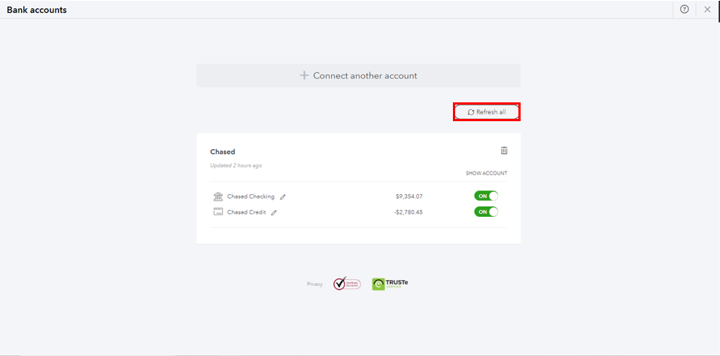The height and width of the screenshot is (356, 720).
Task: Click the -$2,780.45 credit balance
Action: 408,212
